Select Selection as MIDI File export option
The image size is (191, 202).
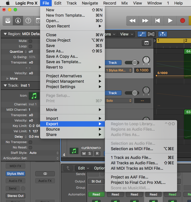(x=132, y=149)
